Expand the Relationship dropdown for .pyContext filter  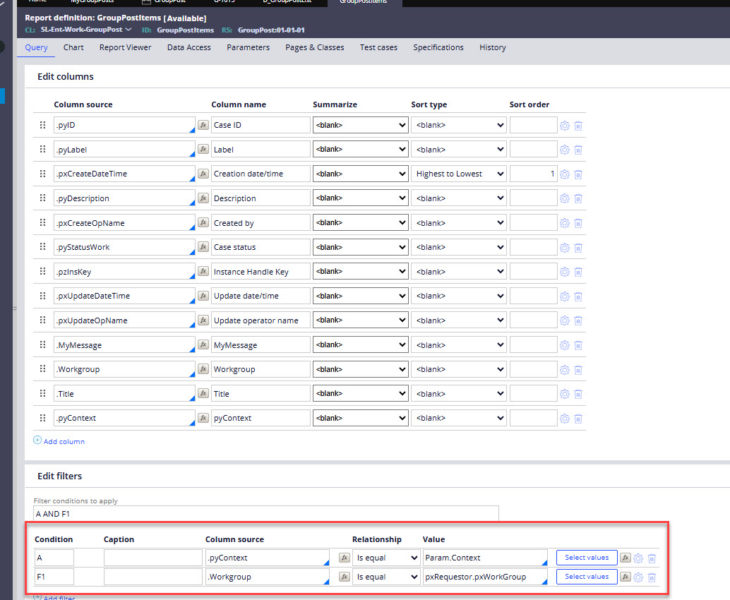click(x=385, y=558)
